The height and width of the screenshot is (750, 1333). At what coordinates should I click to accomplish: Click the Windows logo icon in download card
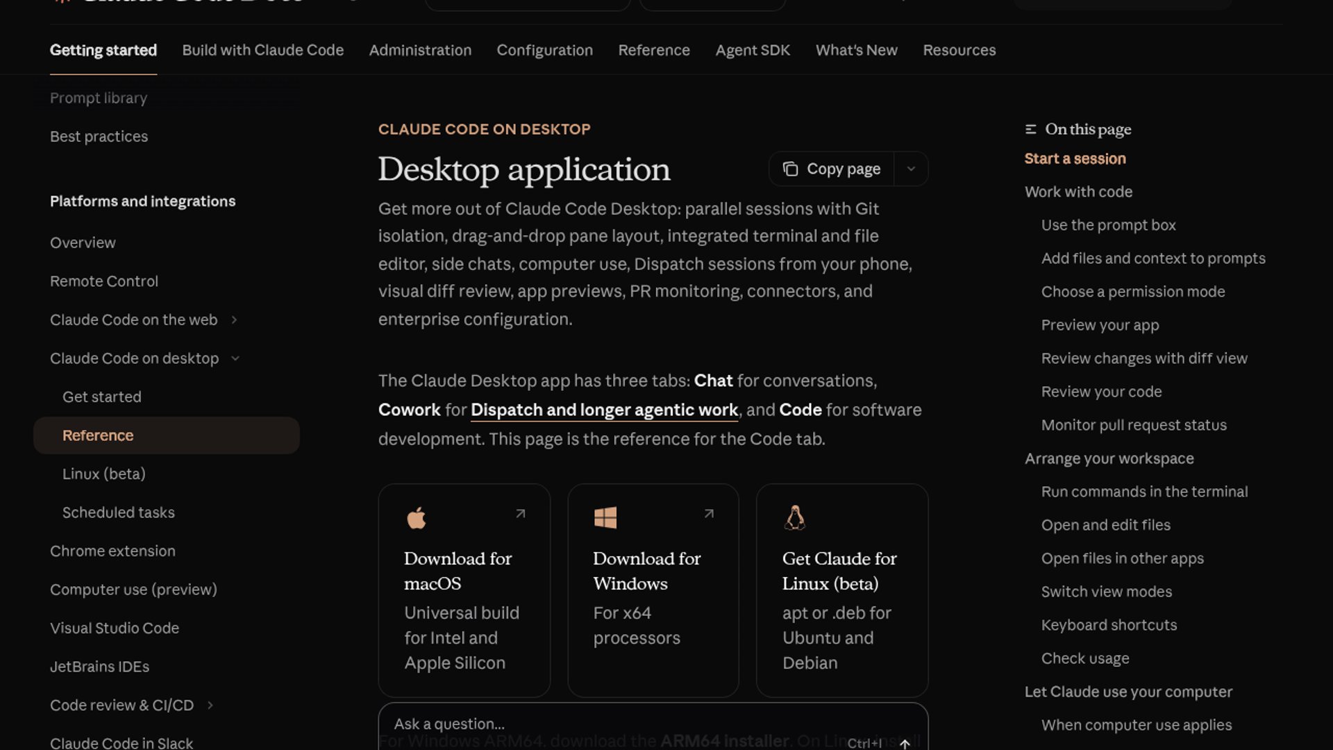click(605, 517)
